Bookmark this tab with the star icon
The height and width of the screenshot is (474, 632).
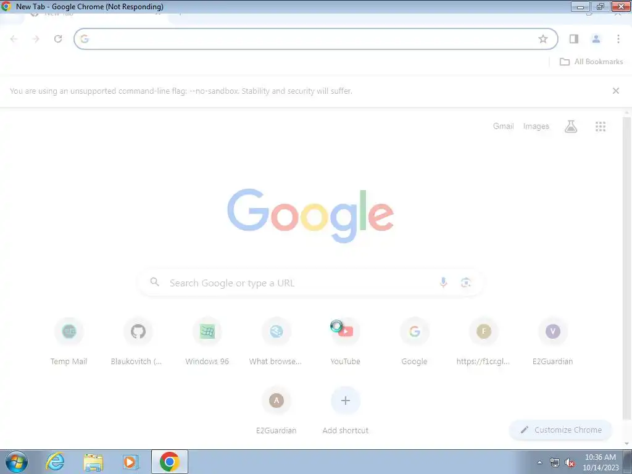click(x=543, y=39)
